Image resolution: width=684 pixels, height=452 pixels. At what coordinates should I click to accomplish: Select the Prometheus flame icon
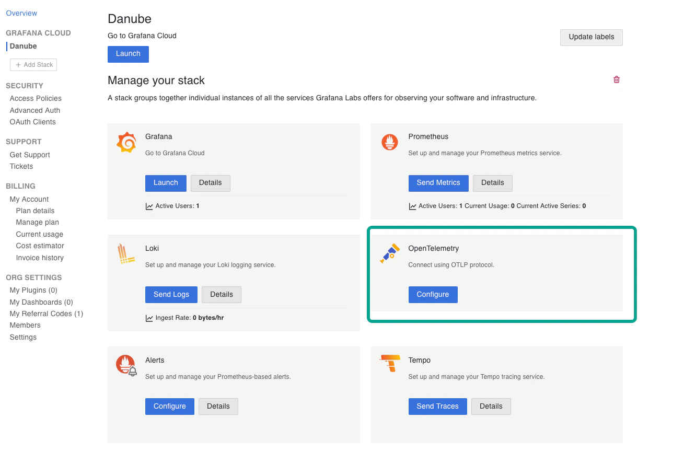click(389, 142)
